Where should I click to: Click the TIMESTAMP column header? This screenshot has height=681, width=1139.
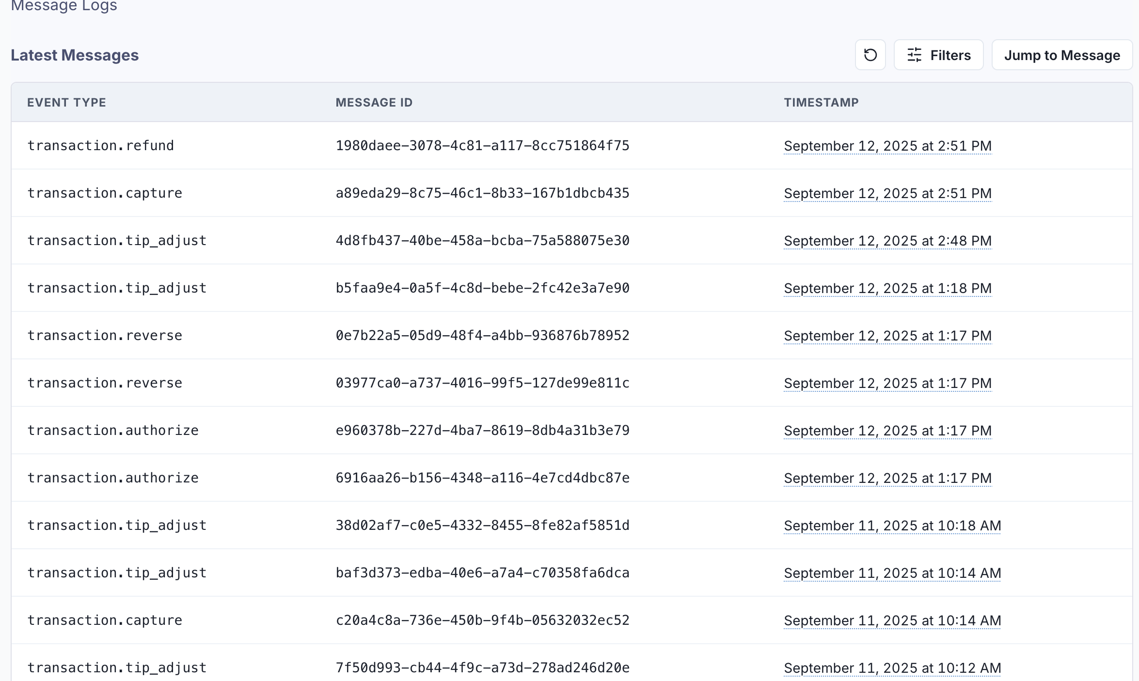tap(821, 102)
